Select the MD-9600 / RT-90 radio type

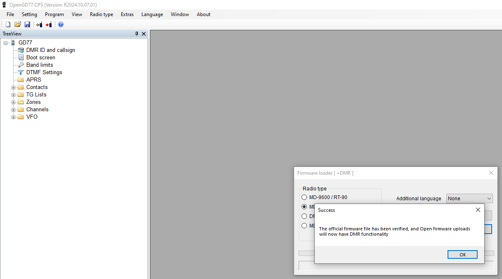304,197
